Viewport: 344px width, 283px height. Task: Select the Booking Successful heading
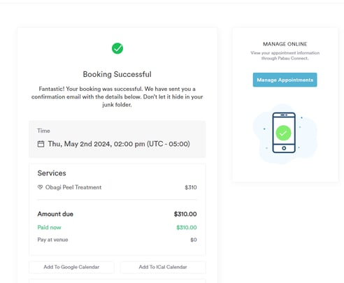[x=117, y=74]
